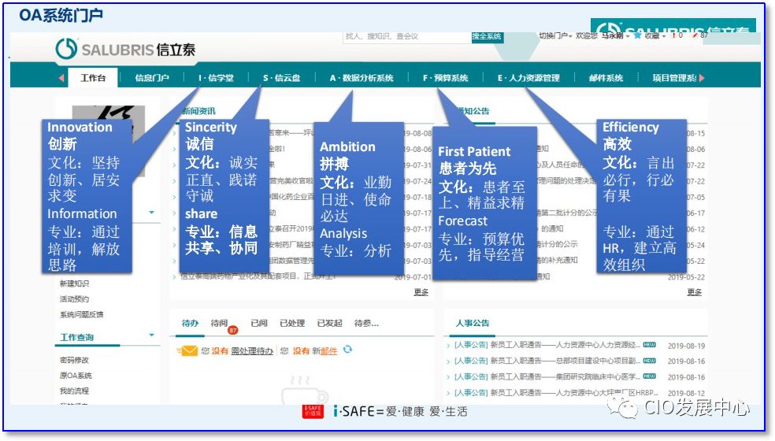Screen dimensions: 775x441
Task: Click the date 2019-08-12
Action: (686, 393)
